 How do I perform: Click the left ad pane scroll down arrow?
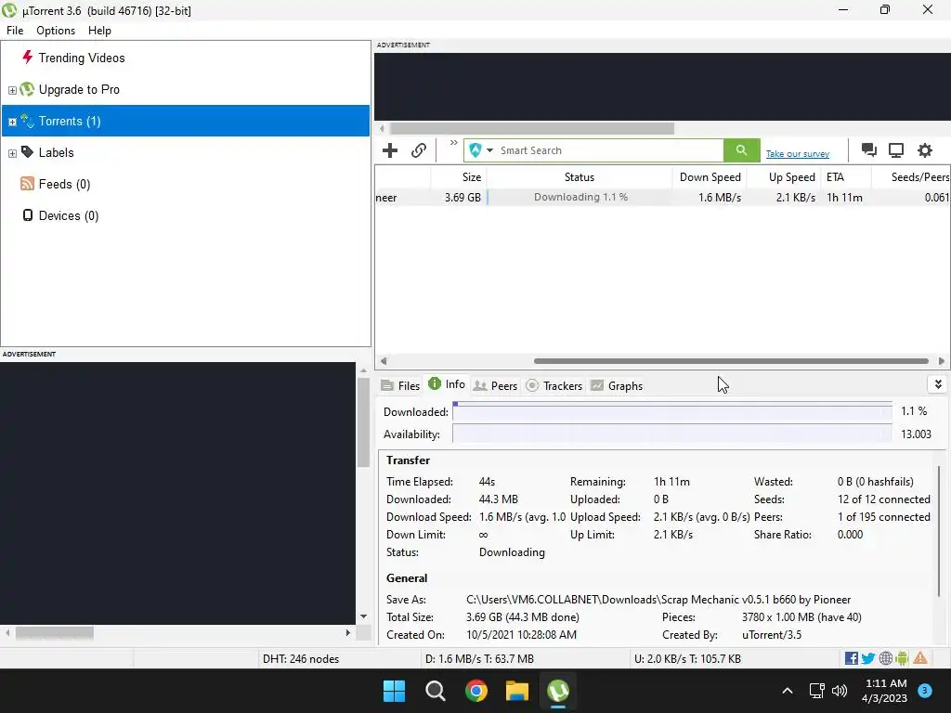click(363, 616)
